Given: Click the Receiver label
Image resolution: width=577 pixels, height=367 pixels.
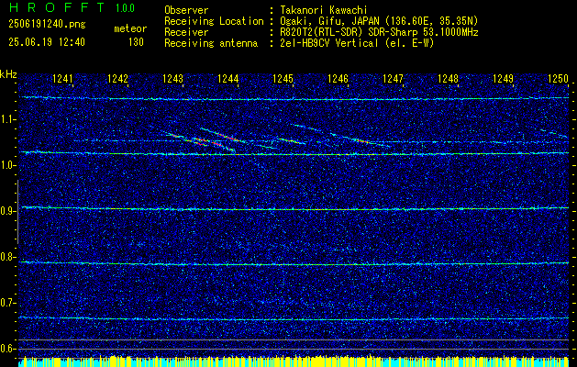Looking at the screenshot, I should [186, 32].
